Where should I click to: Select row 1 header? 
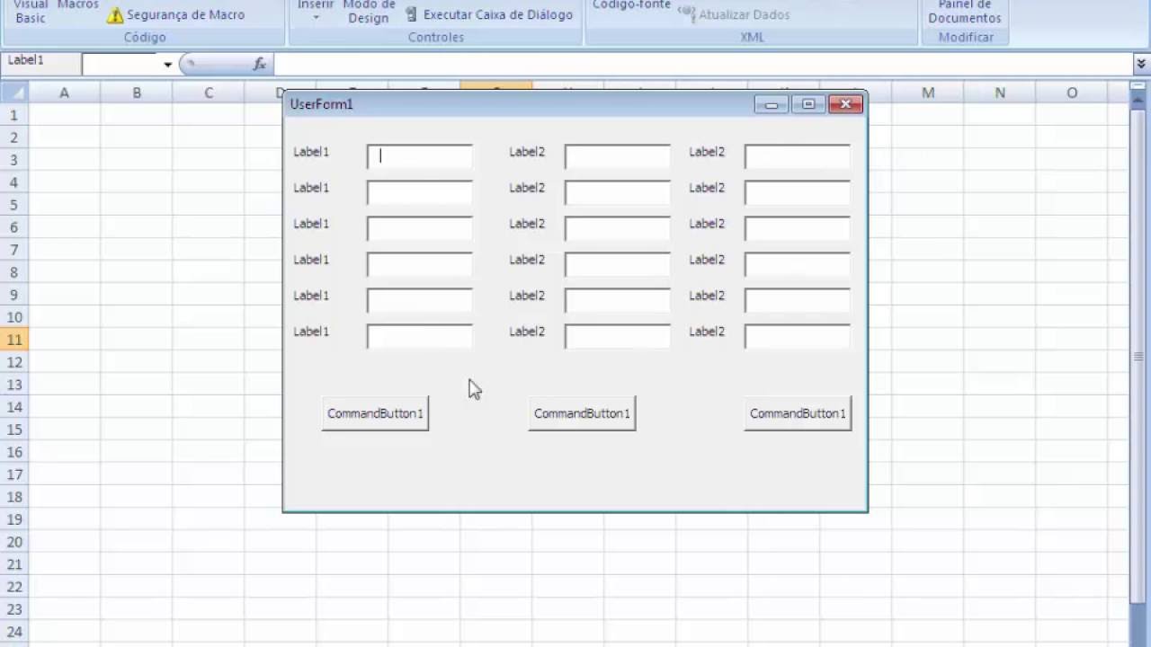point(14,115)
